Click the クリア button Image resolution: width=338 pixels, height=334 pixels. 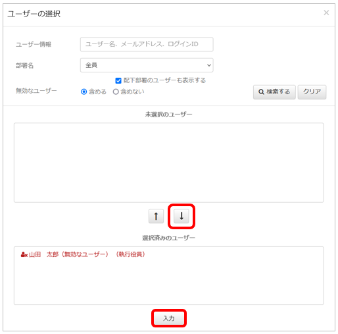click(x=312, y=92)
